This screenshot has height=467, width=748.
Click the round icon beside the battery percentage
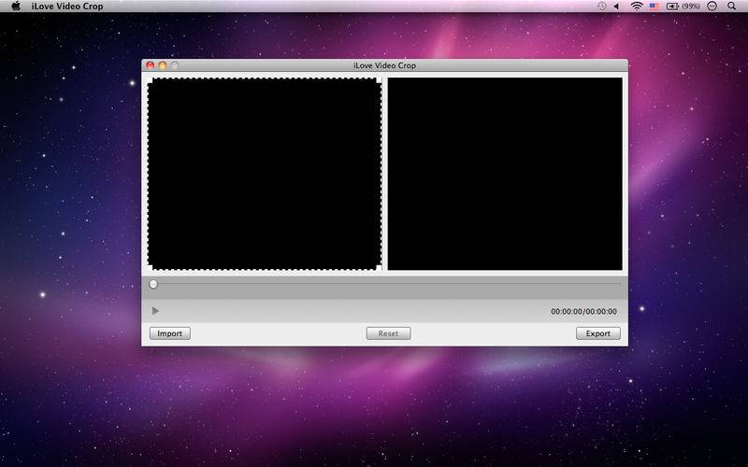(712, 7)
